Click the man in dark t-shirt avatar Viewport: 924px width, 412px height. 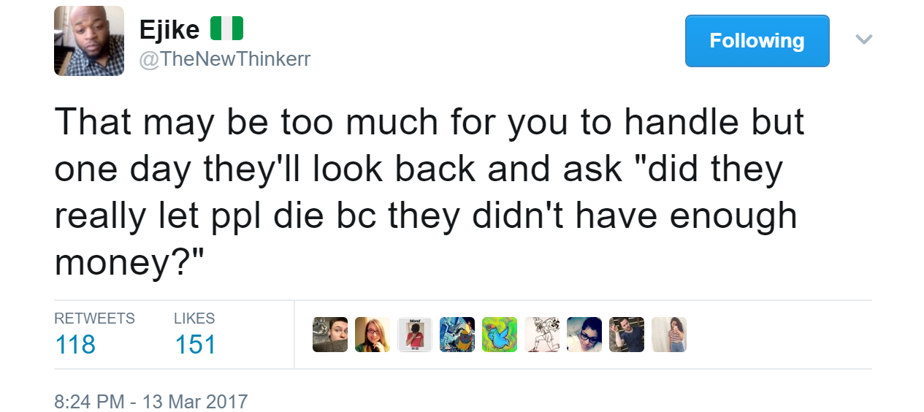pos(627,335)
